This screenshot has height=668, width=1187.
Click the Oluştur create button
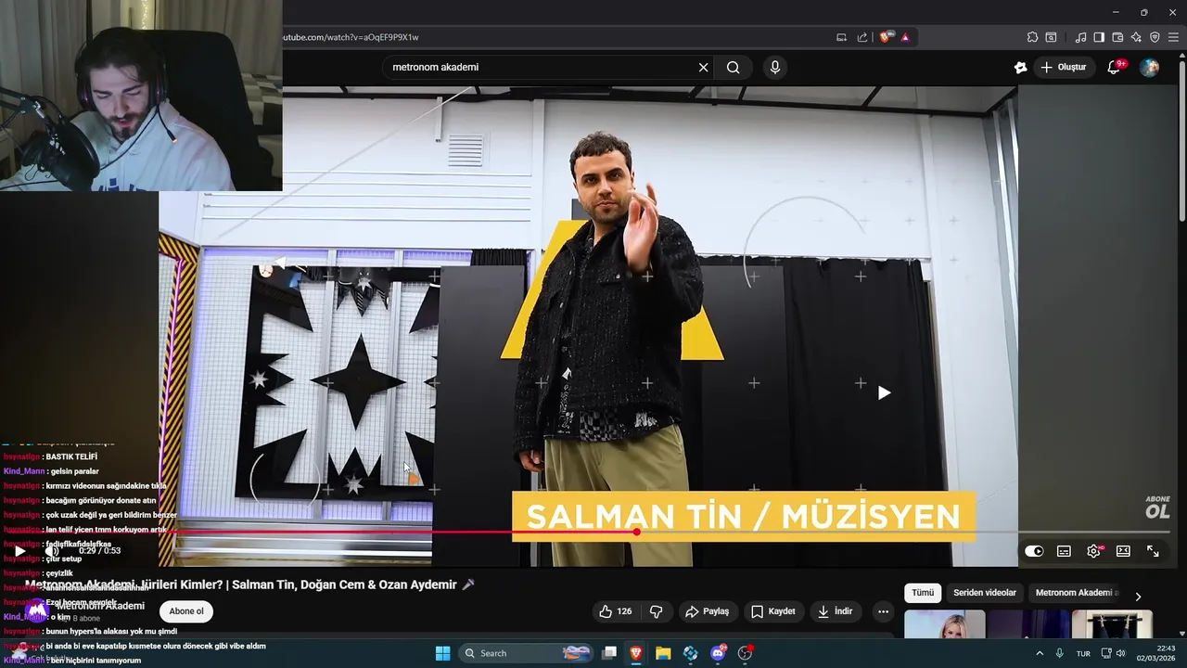point(1063,67)
